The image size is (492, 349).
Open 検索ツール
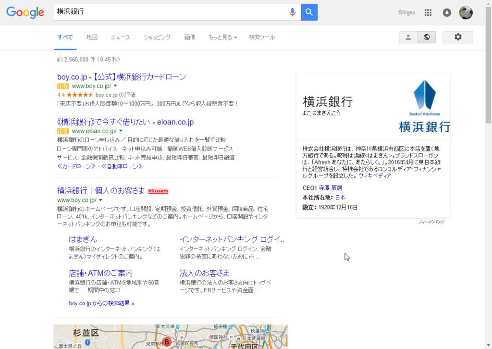[x=262, y=37]
